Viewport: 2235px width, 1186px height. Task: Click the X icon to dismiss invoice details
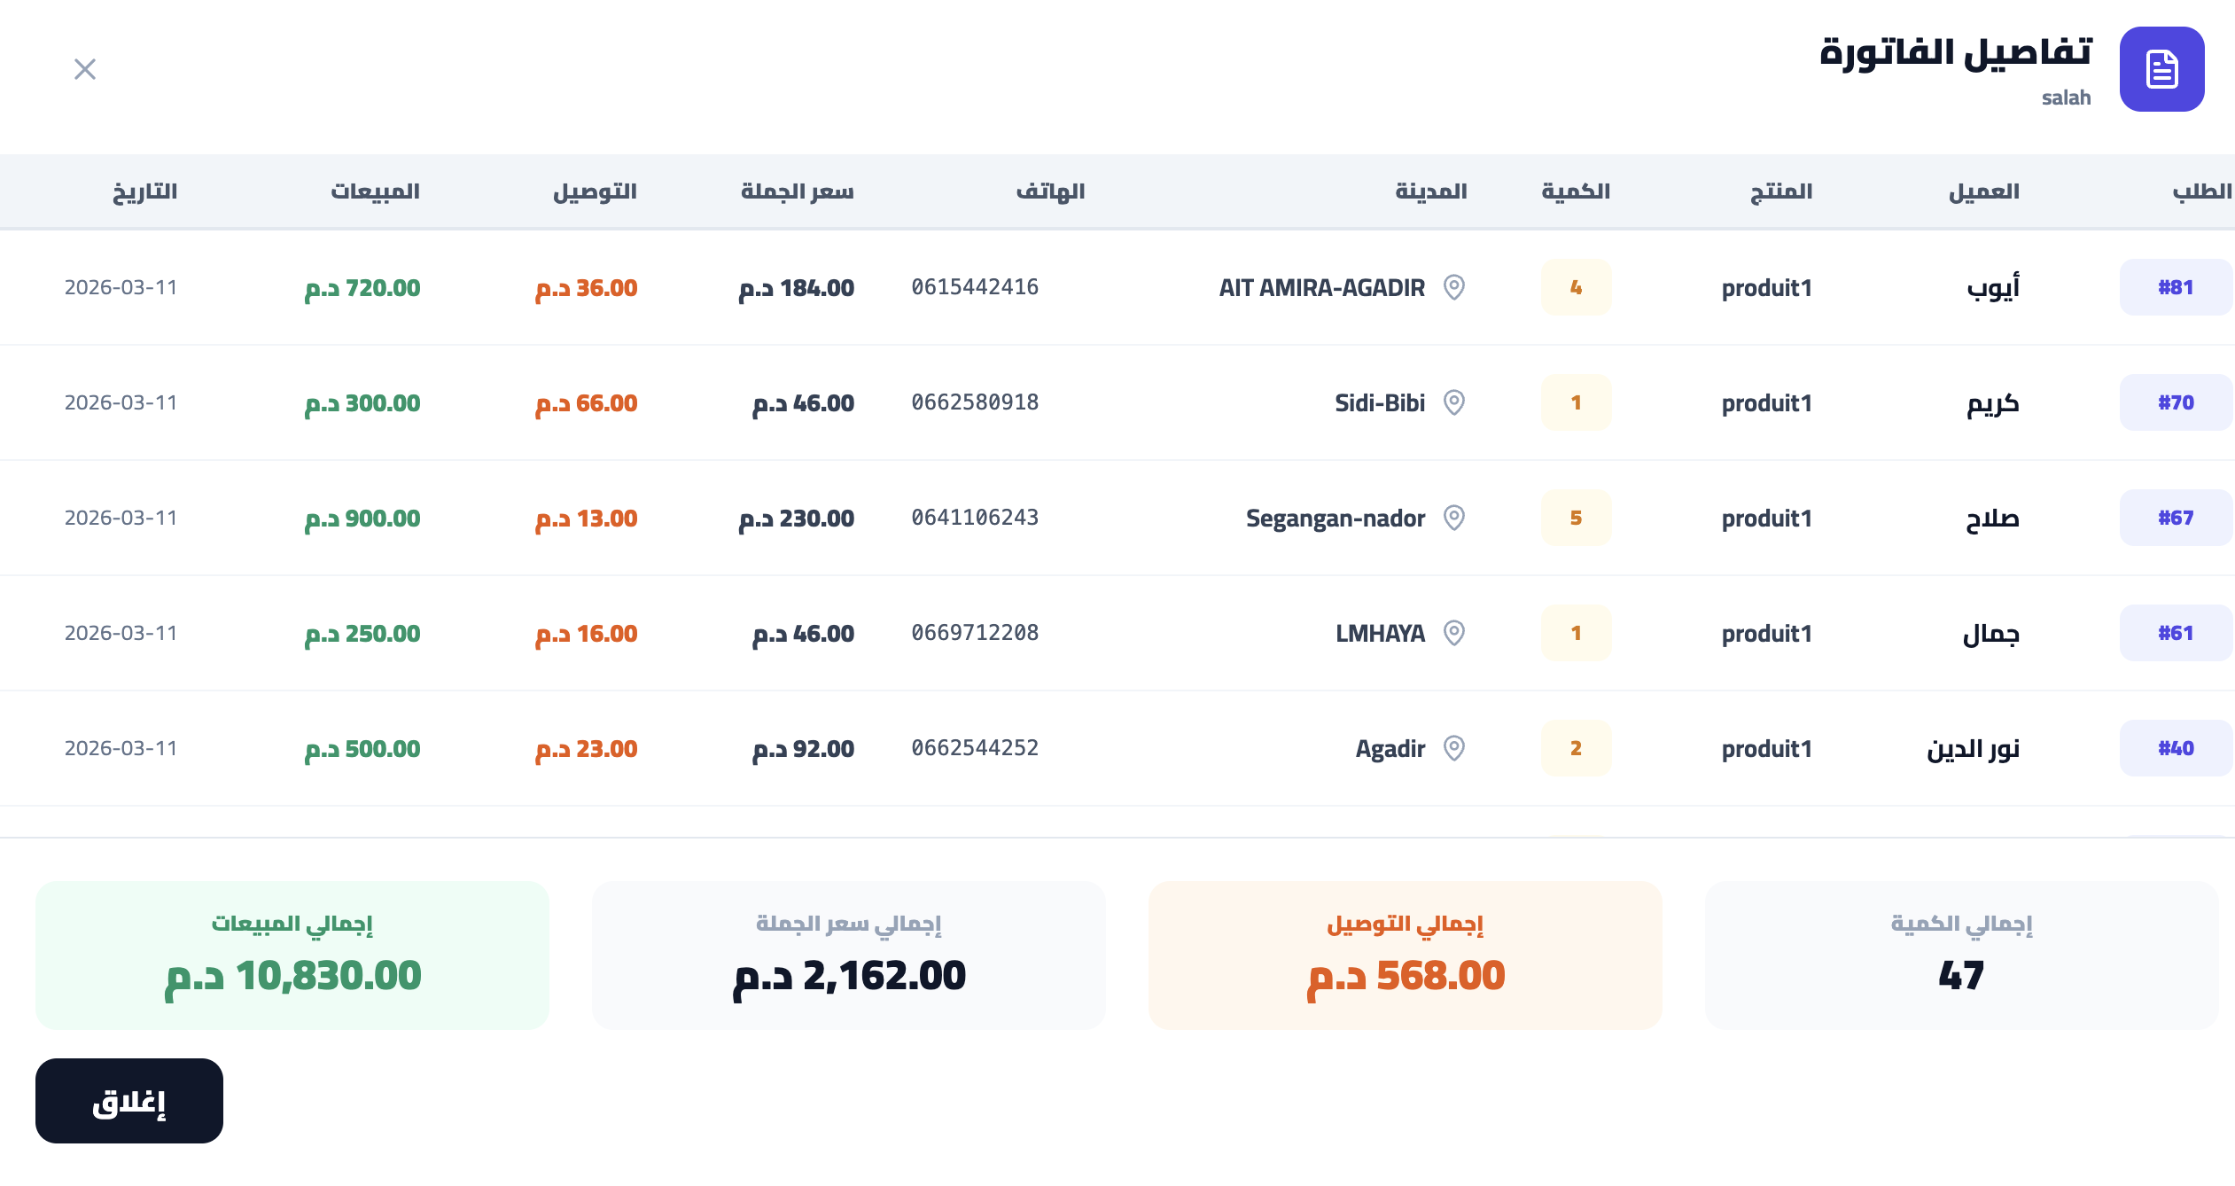[x=85, y=69]
